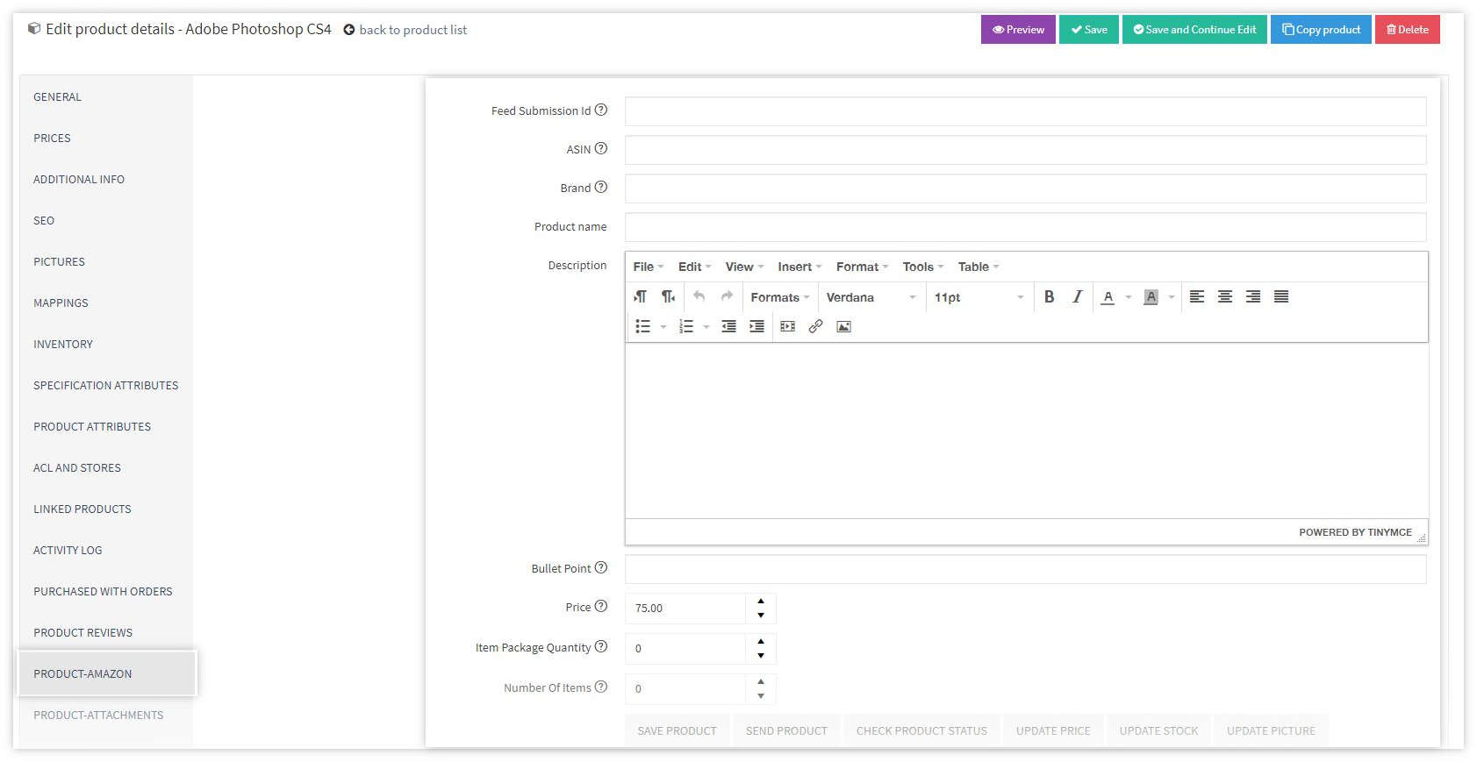The width and height of the screenshot is (1477, 762).
Task: Click the purple Preview button
Action: coord(1018,29)
